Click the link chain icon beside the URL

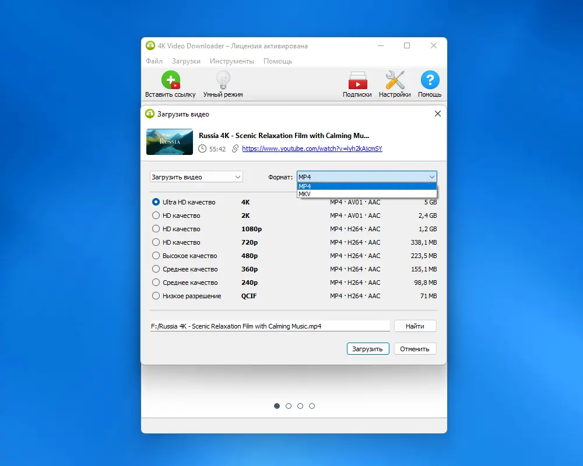coord(235,149)
